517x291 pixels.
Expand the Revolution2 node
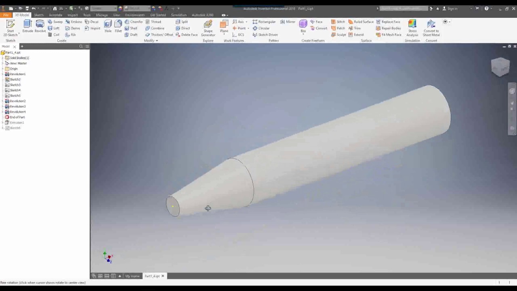(2, 101)
